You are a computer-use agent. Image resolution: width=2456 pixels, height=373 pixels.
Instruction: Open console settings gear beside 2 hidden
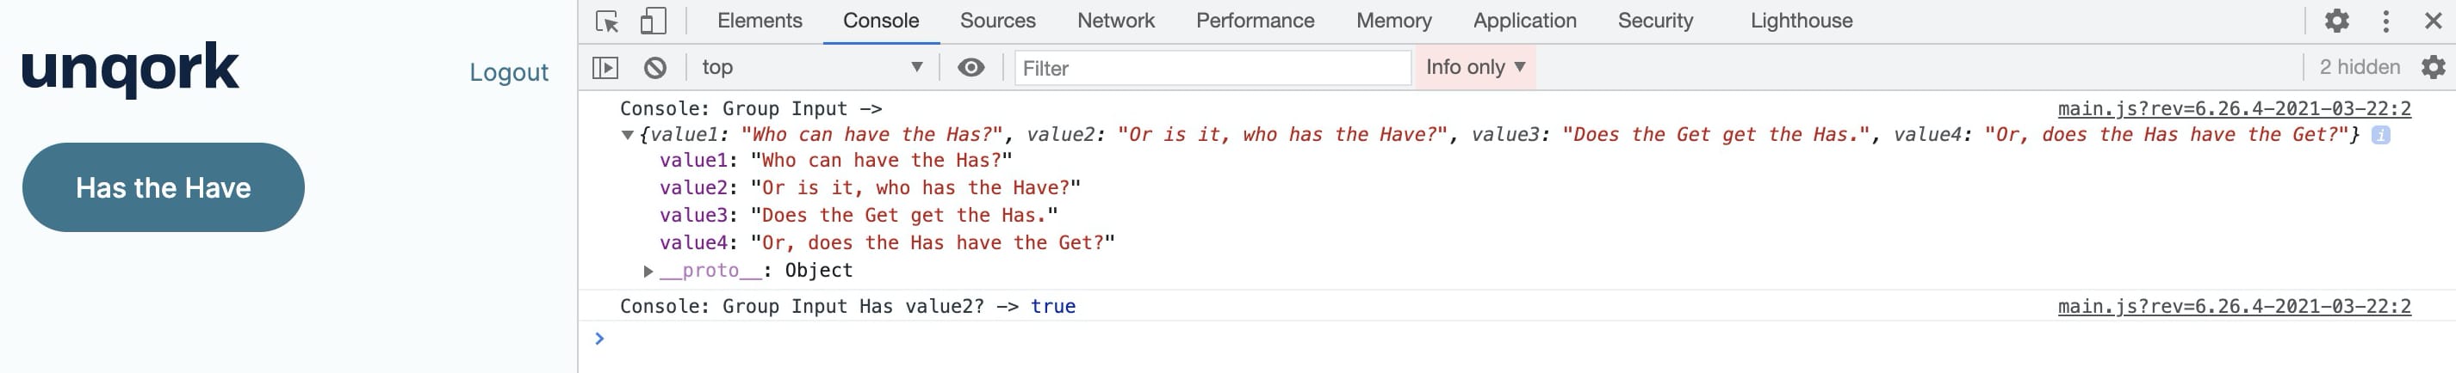(2433, 67)
